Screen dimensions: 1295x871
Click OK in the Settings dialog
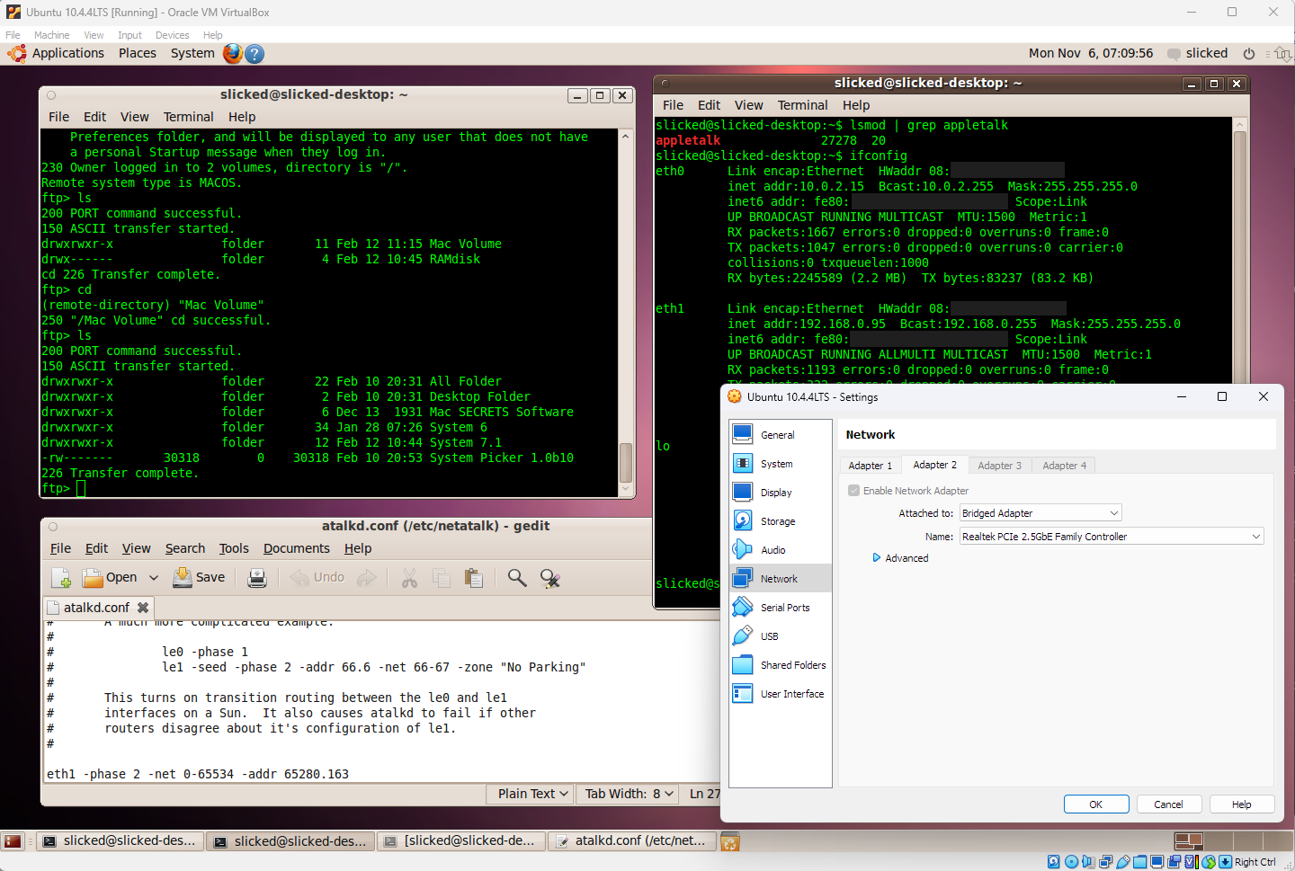1095,804
